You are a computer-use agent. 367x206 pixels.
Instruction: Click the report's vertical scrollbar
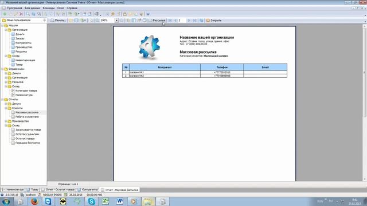pyautogui.click(x=365, y=102)
